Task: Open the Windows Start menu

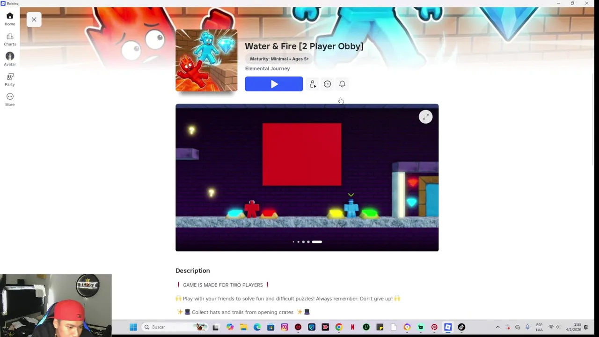Action: click(x=133, y=327)
